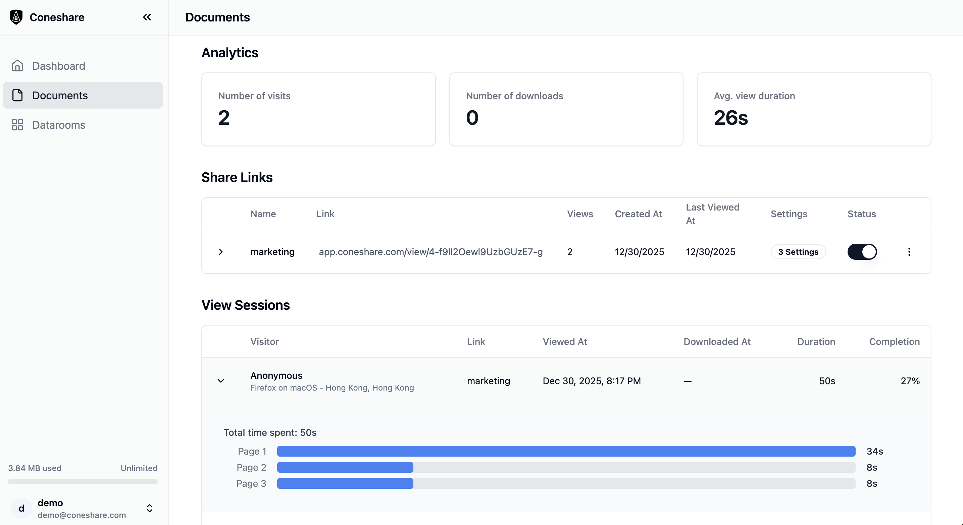Select the Dashboard home icon
The width and height of the screenshot is (963, 525).
[x=17, y=66]
